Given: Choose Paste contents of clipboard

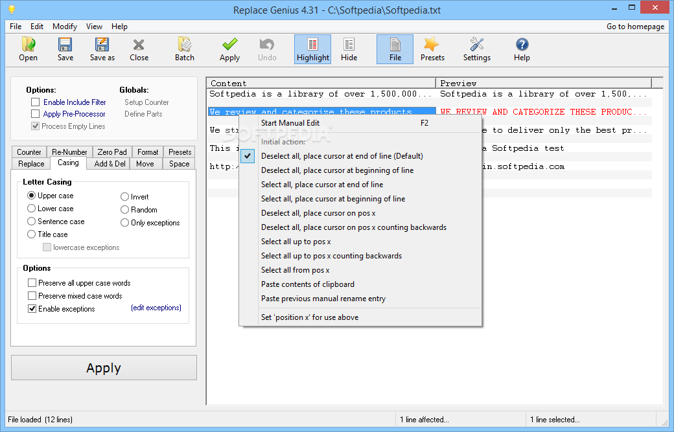Looking at the screenshot, I should [360, 284].
